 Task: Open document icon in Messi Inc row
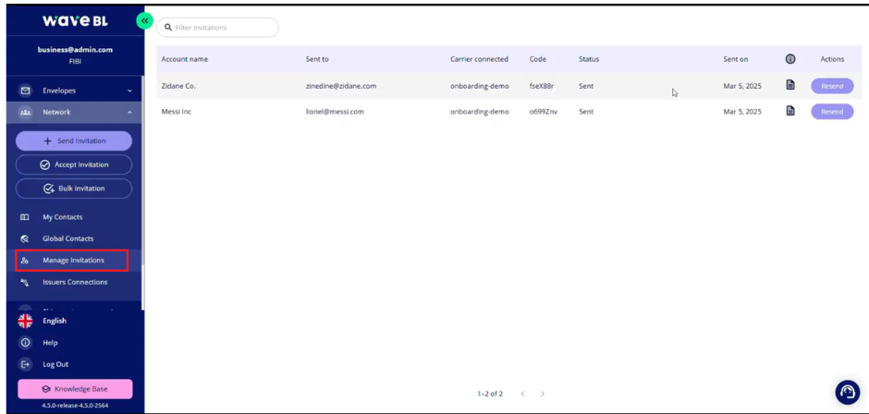pos(790,111)
